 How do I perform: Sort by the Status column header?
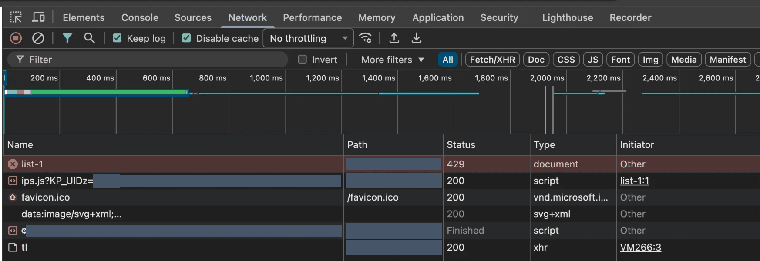487,145
